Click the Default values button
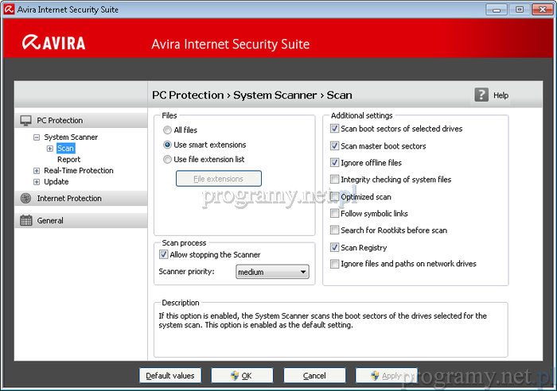This screenshot has width=557, height=391. (x=170, y=375)
